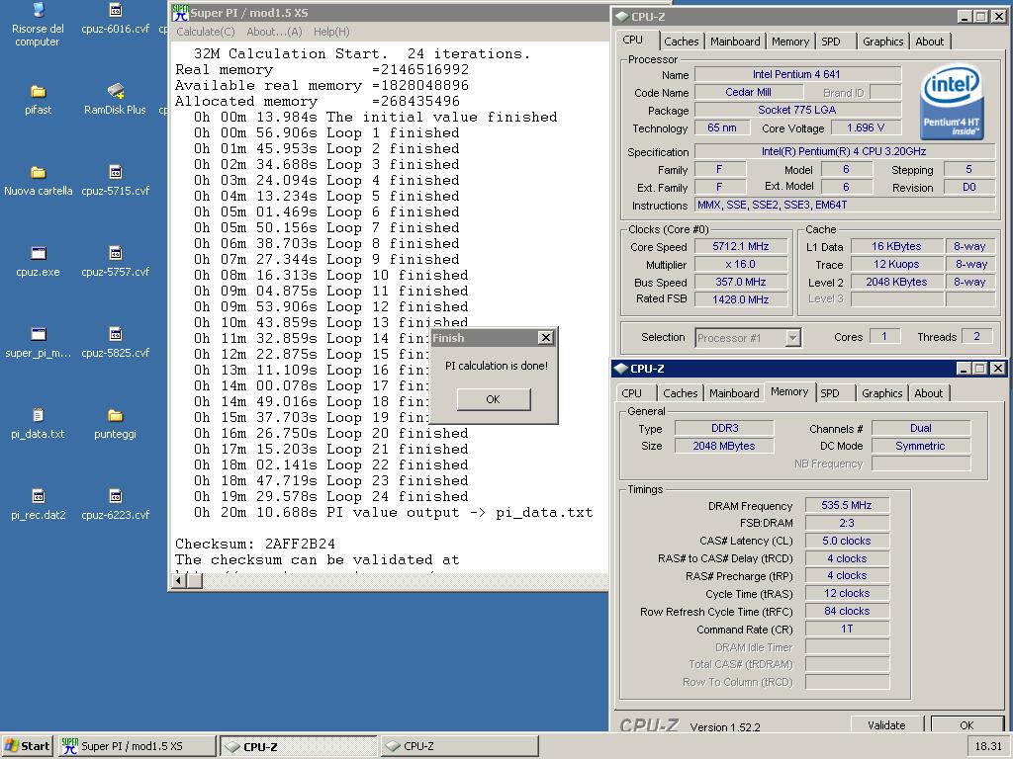Screen dimensions: 1013x759
Task: Select CPU tab in lower CPU-Z window
Action: [631, 393]
